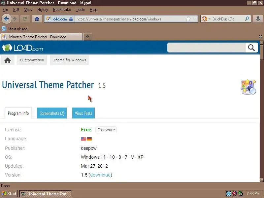The width and height of the screenshot is (264, 198).
Task: Open the Customization breadcrumb
Action: pos(32,60)
